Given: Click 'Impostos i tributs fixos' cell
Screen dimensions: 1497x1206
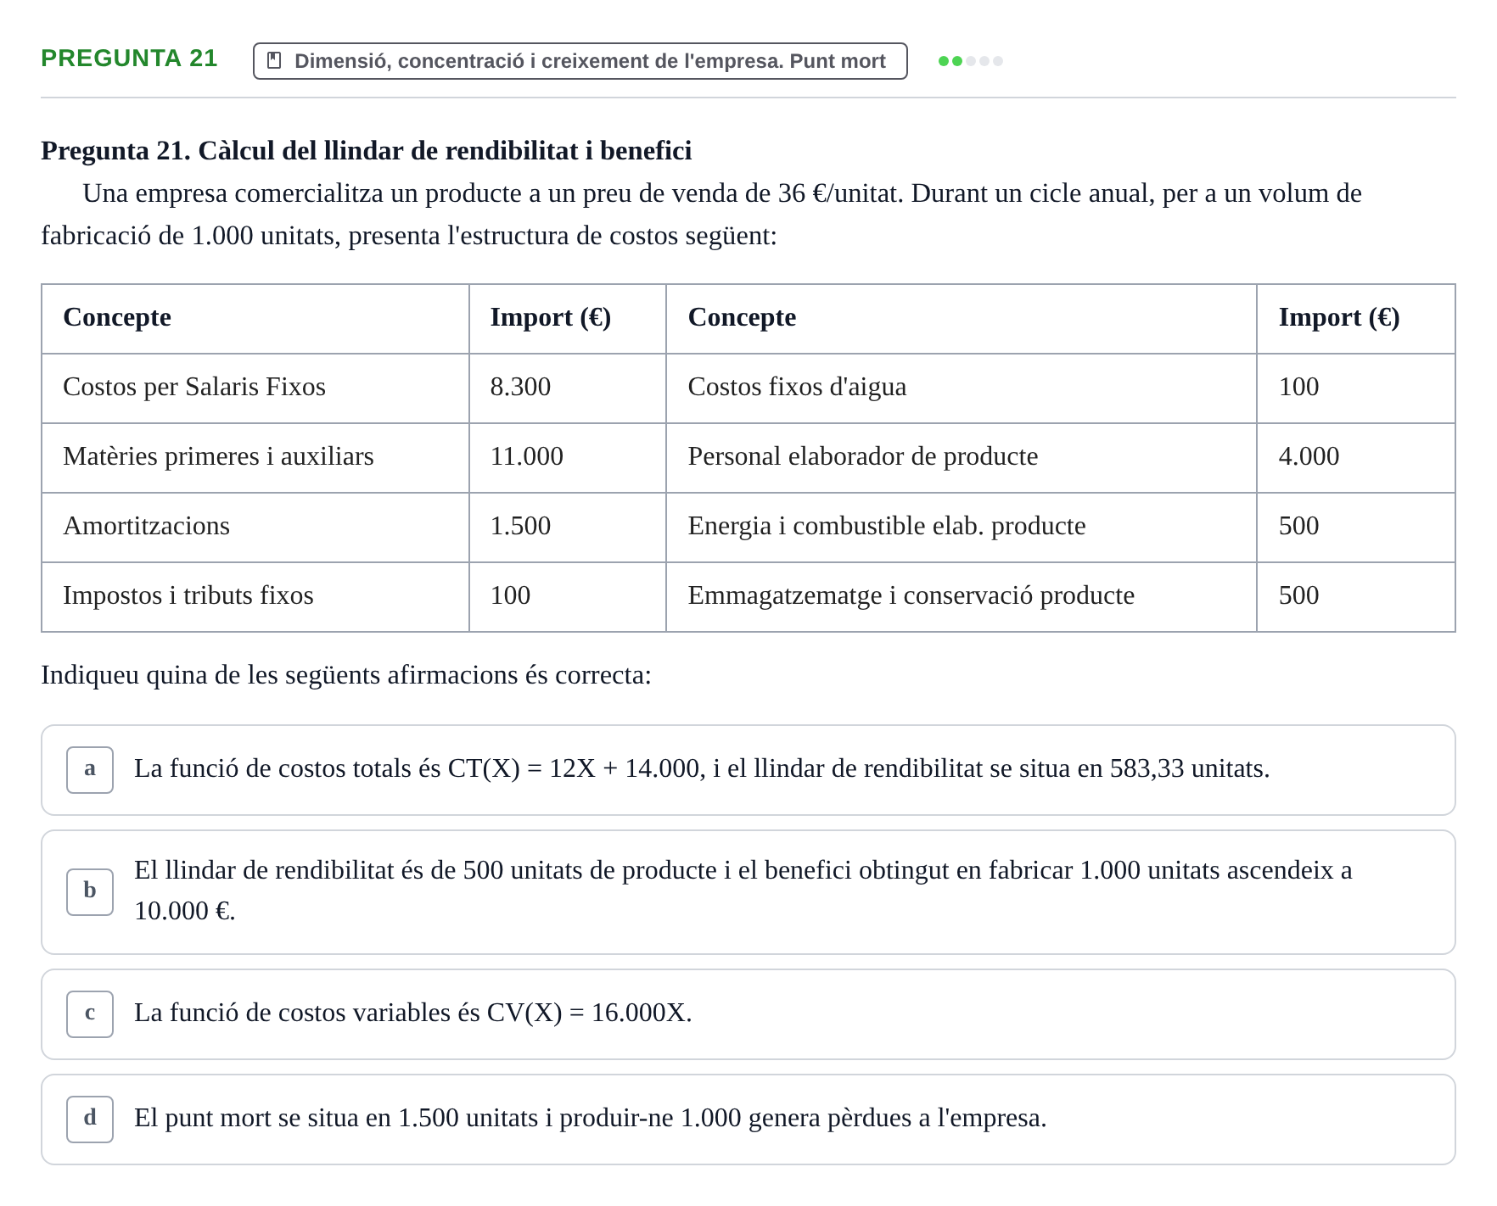Looking at the screenshot, I should pyautogui.click(x=255, y=597).
